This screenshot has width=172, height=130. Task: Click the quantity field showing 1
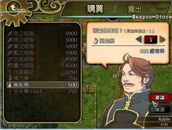151,39
